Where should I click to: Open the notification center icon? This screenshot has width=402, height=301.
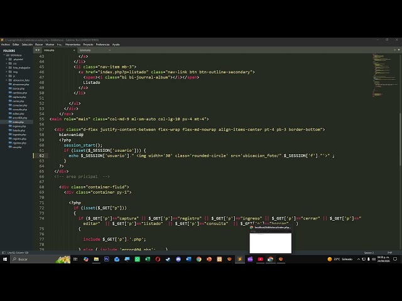click(395, 259)
